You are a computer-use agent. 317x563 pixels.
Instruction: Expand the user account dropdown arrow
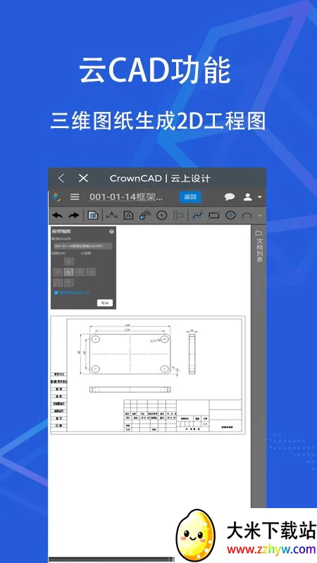pos(259,197)
